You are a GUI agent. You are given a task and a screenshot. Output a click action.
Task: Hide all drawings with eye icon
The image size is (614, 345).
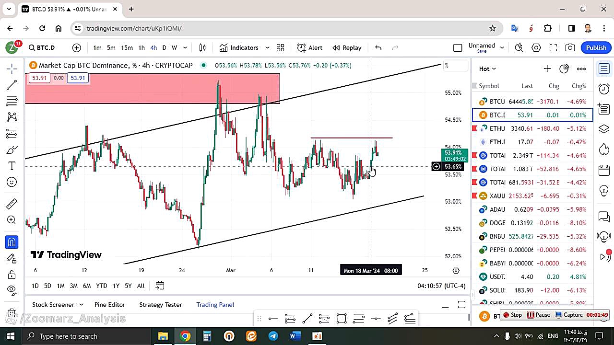12,289
